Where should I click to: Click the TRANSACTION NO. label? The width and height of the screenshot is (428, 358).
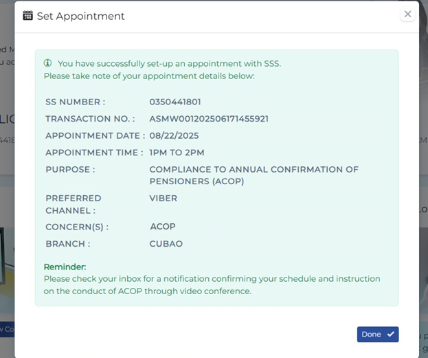90,119
